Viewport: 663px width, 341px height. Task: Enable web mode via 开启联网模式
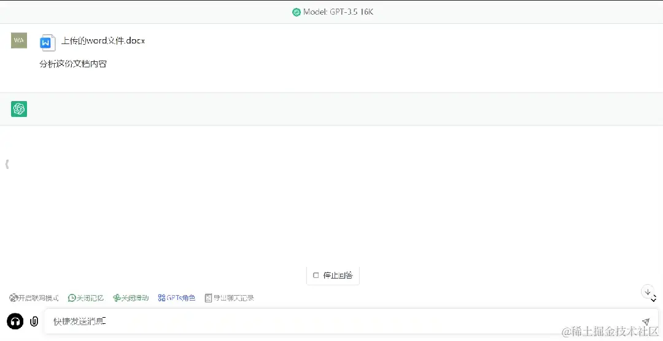(34, 298)
